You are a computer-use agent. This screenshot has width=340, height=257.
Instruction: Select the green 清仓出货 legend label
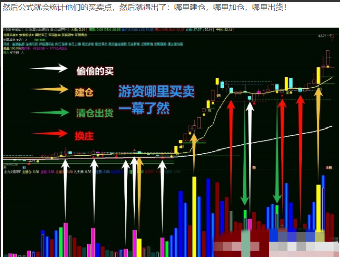[94, 113]
